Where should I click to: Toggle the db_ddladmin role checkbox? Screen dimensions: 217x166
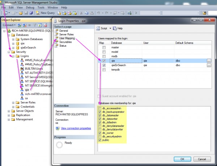(x=100, y=123)
